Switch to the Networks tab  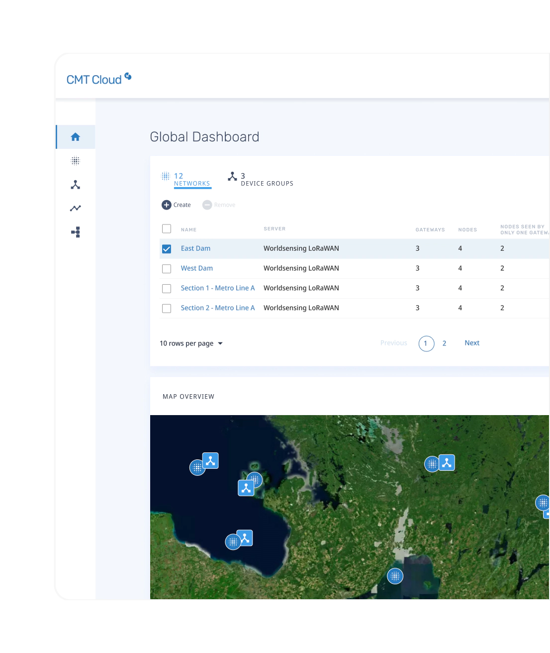[x=187, y=179]
